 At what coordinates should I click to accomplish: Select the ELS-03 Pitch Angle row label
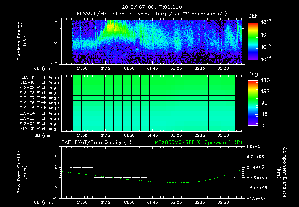point(39,119)
